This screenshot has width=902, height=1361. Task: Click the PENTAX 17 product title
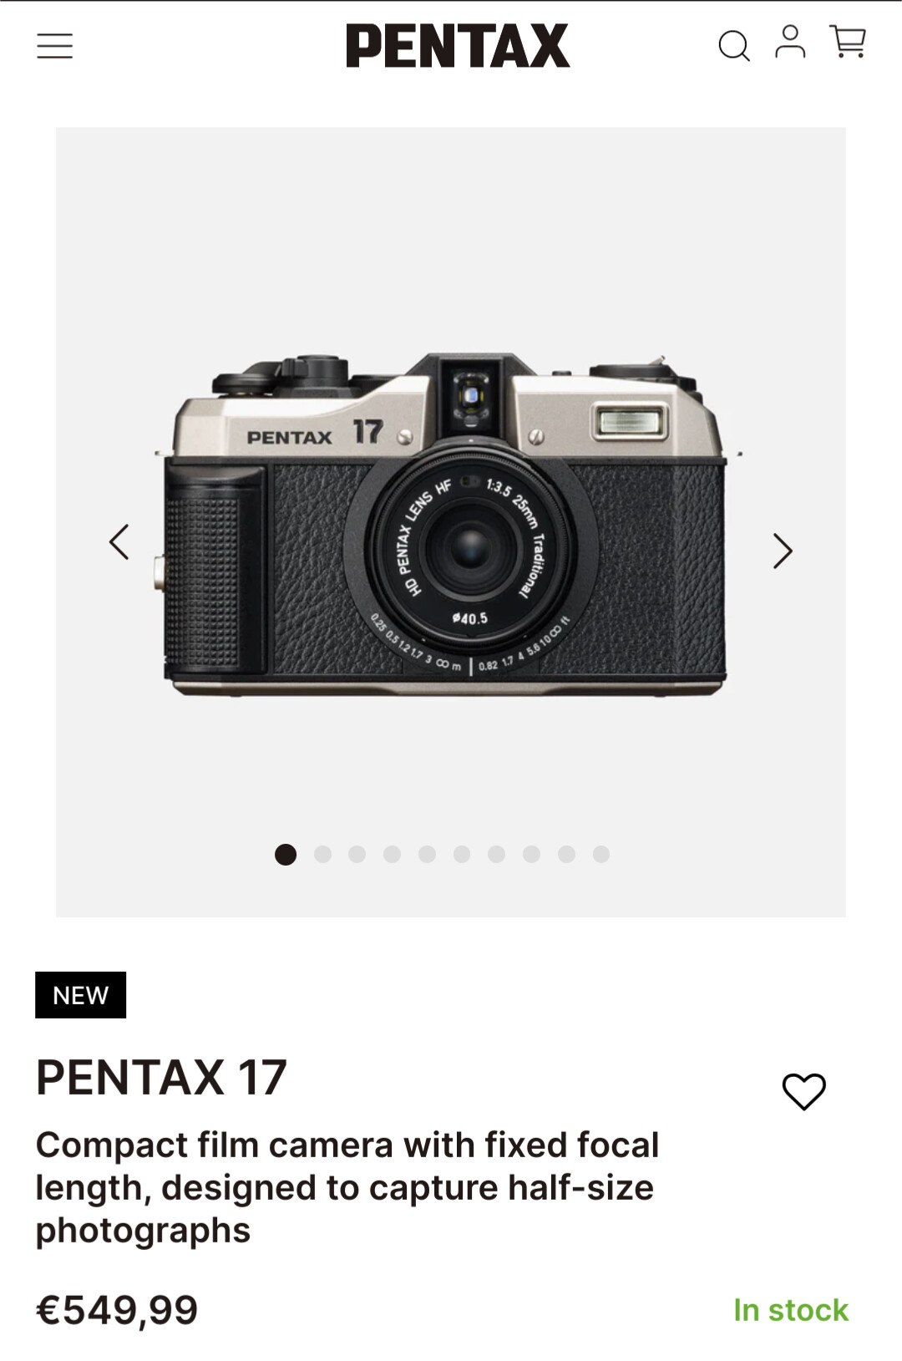[x=162, y=1077]
